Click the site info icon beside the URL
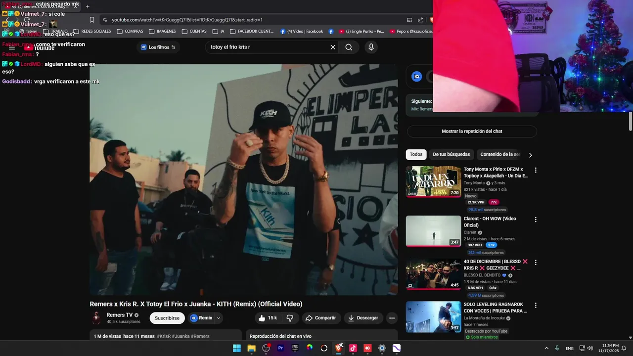Image resolution: width=633 pixels, height=356 pixels. [104, 20]
